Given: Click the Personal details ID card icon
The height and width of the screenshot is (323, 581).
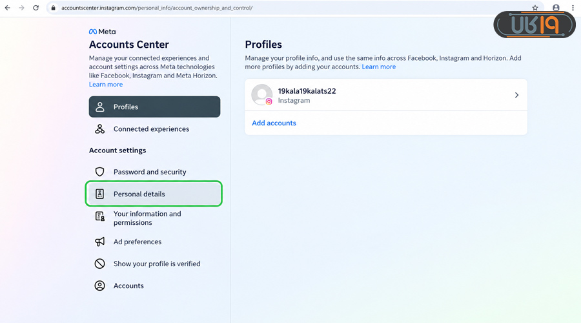Looking at the screenshot, I should 99,194.
